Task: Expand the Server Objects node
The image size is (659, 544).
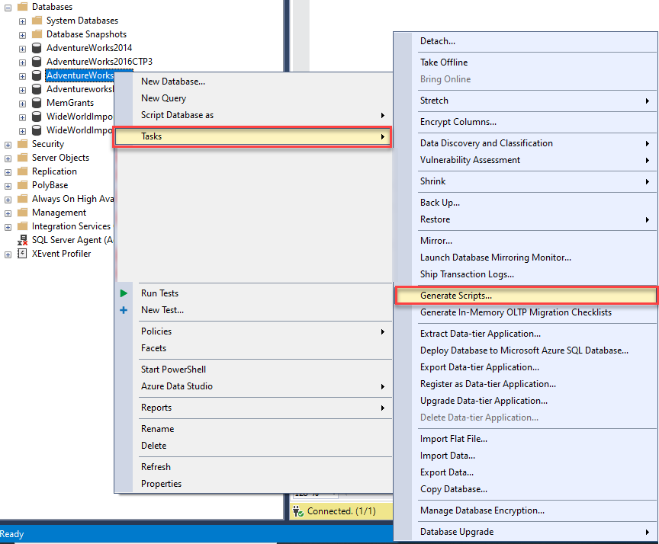Action: [8, 158]
